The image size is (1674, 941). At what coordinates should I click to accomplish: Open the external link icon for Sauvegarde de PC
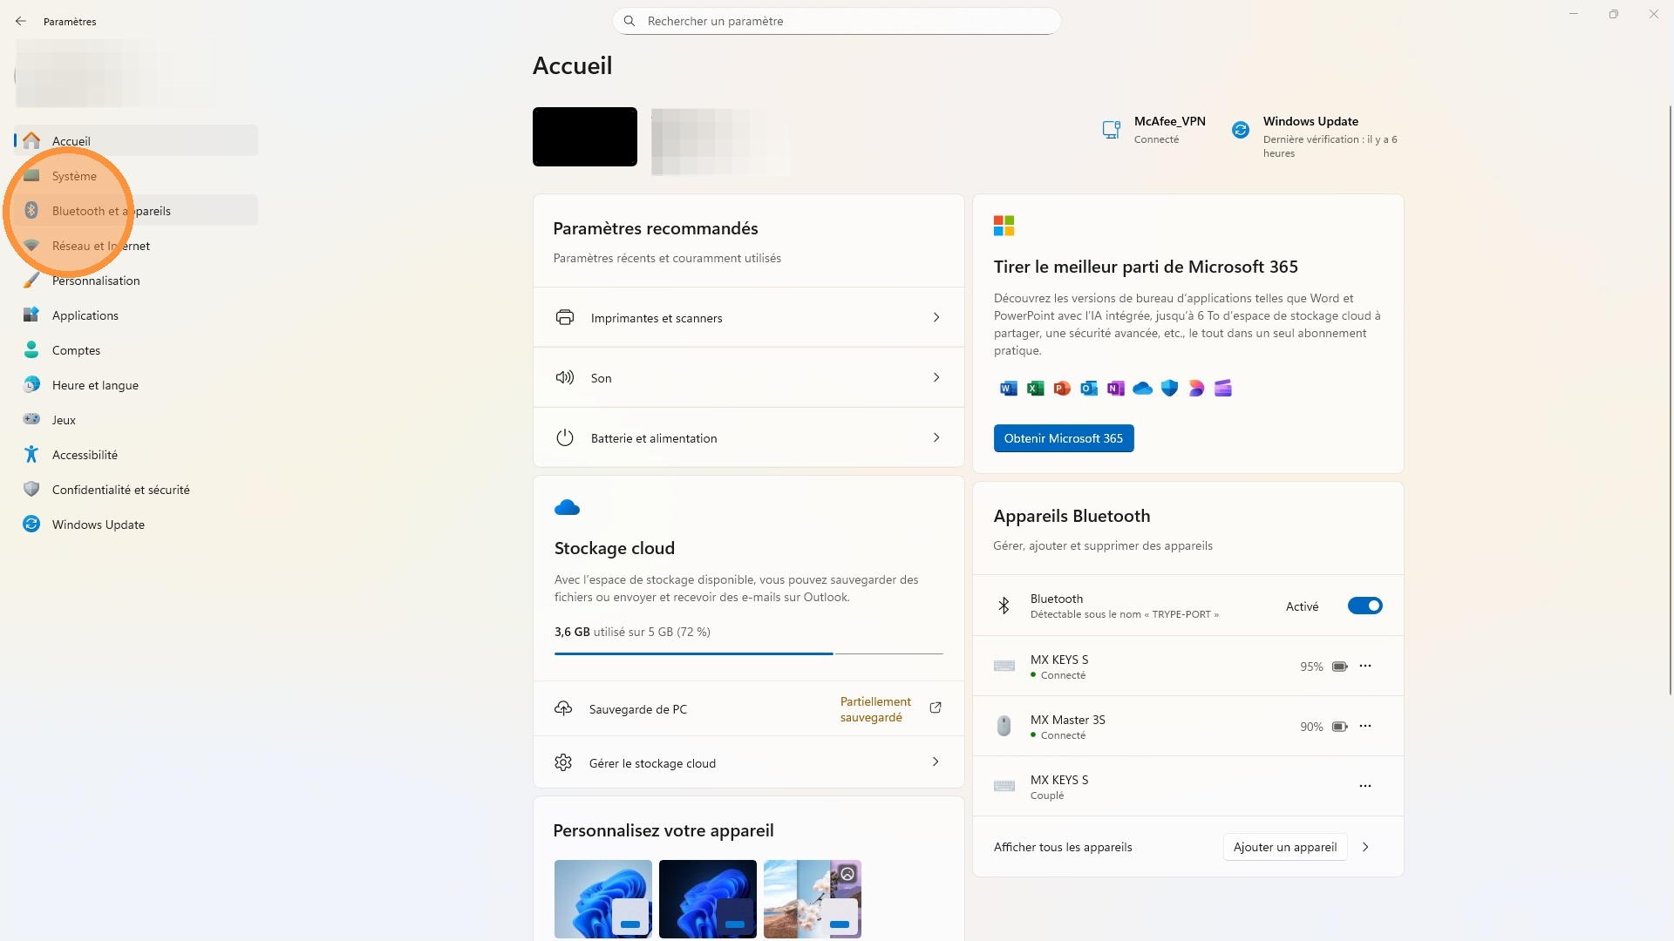936,707
